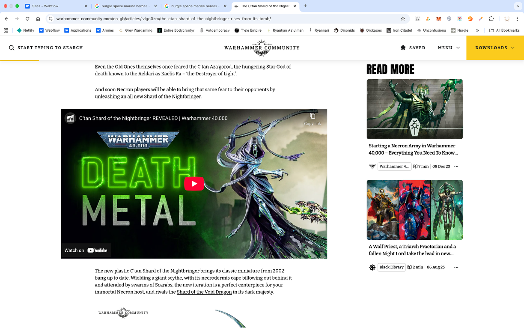Viewport: 524px width, 328px height.
Task: Open Starting a Necron Army article title
Action: click(413, 149)
